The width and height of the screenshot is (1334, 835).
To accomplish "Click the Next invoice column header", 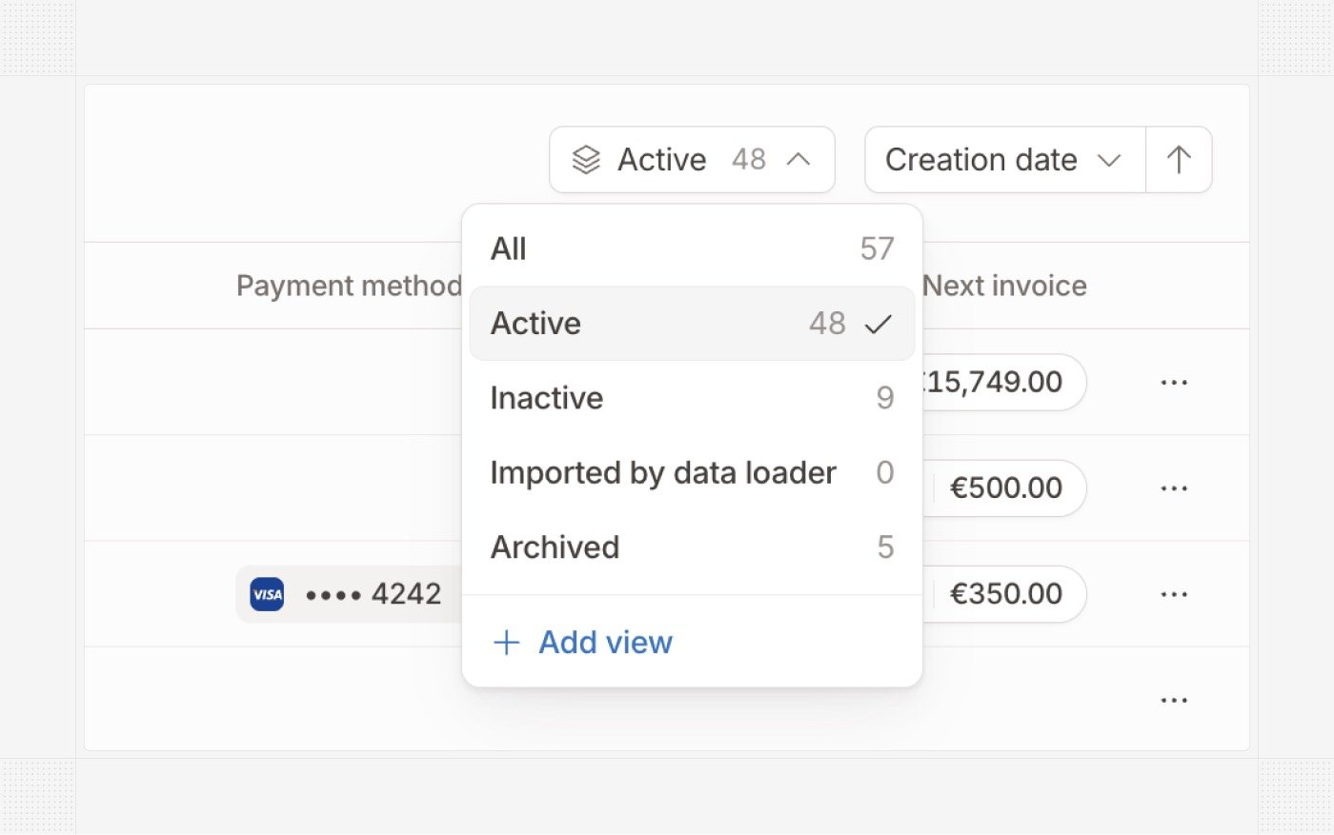I will pos(1005,286).
